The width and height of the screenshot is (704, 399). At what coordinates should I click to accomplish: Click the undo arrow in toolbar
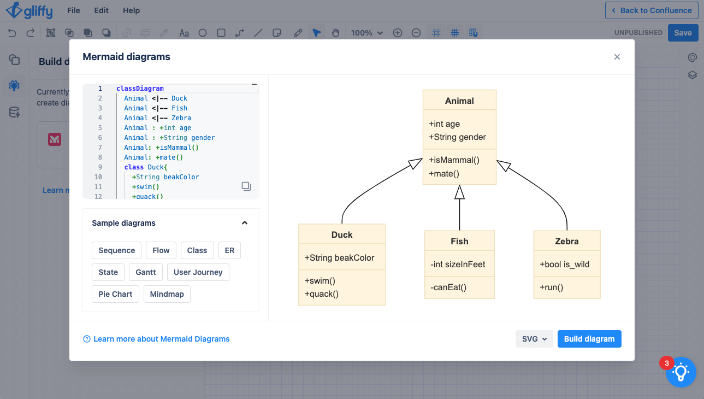[x=12, y=33]
